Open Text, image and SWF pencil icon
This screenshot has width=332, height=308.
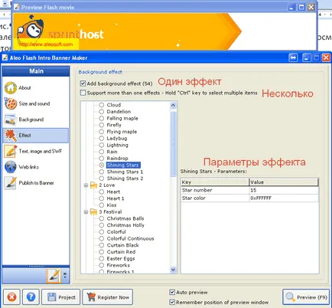point(11,151)
